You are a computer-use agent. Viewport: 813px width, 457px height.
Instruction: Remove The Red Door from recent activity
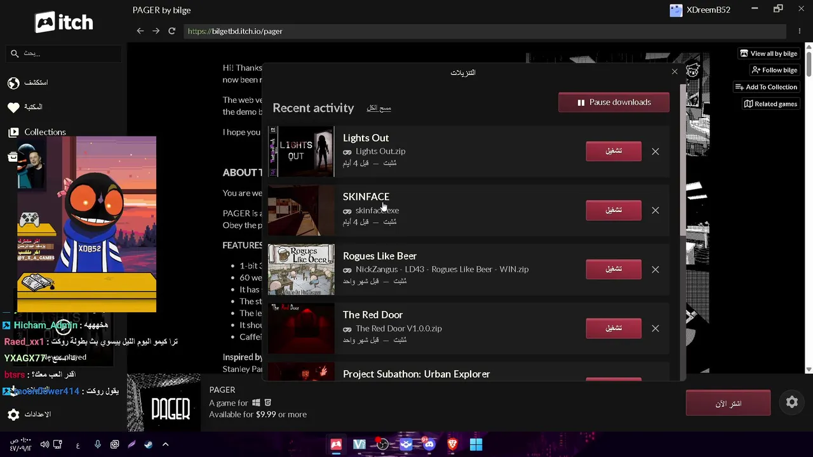655,328
